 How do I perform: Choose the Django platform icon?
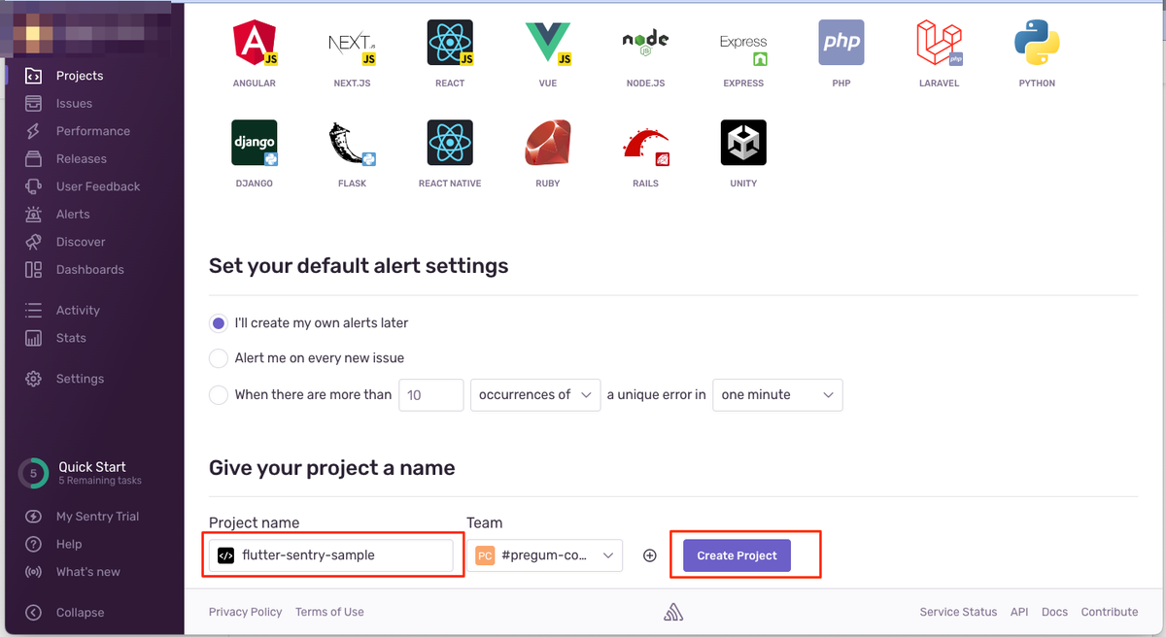point(254,142)
